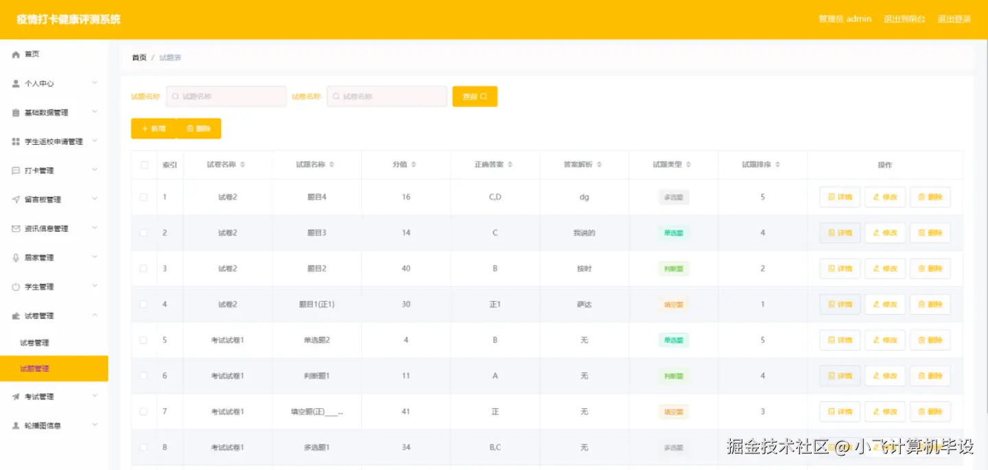
Task: Tick checkbox for row 7 填空题
Action: [x=143, y=412]
